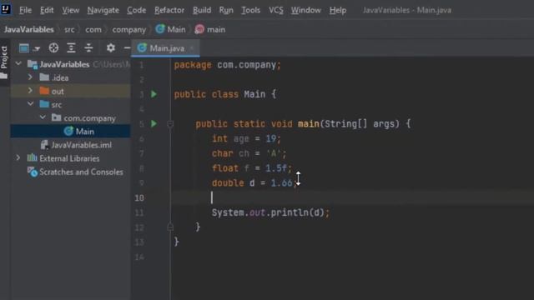The image size is (534, 300).
Task: Click the variable name 'age' on line 6
Action: click(x=241, y=139)
